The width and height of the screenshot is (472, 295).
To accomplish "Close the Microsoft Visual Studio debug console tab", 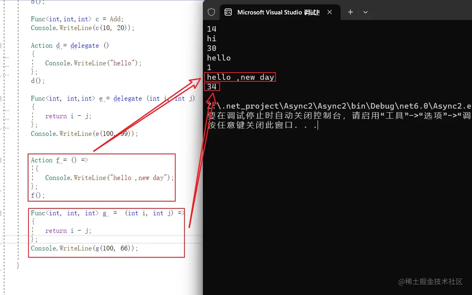I will click(x=330, y=12).
